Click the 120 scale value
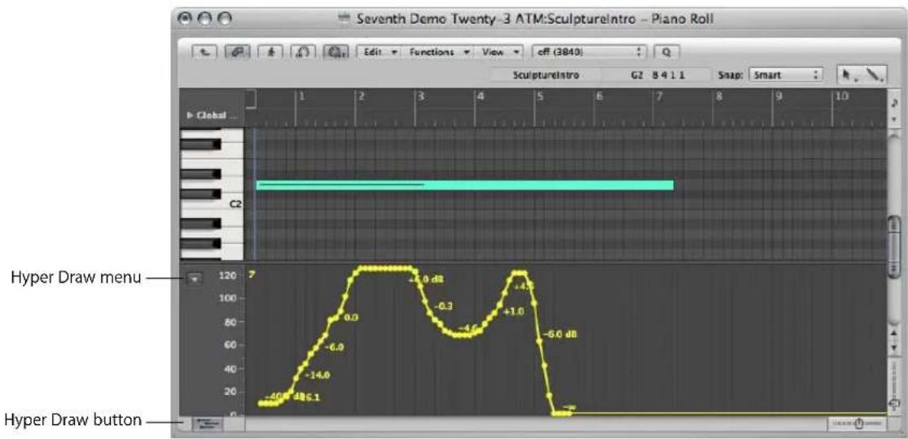This screenshot has height=439, width=908. 229,276
